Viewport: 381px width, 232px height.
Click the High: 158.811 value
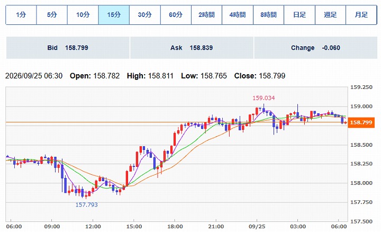150,76
